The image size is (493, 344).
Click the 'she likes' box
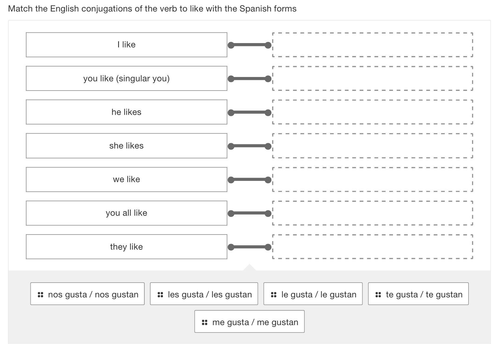(126, 145)
